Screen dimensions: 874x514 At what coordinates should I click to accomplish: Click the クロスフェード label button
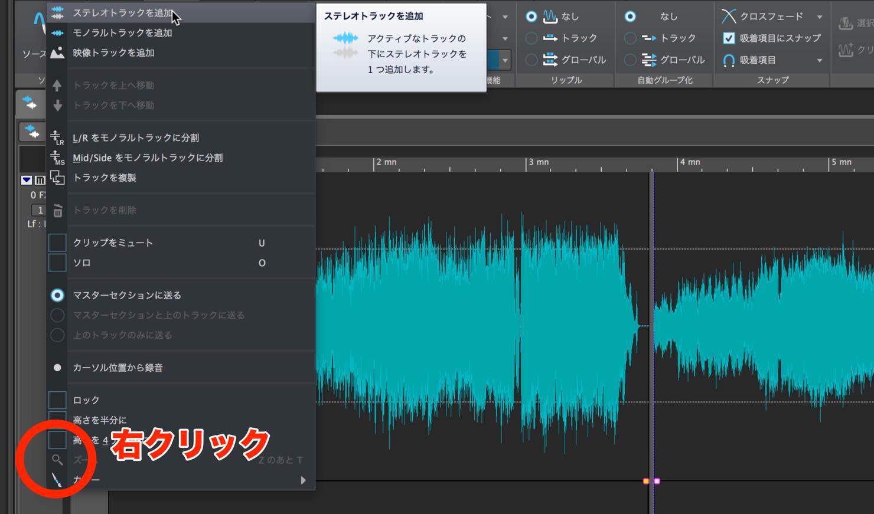771,17
